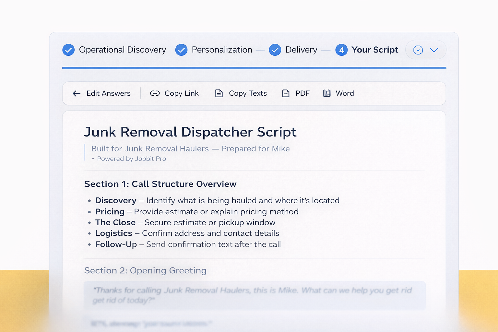Select the Copy Texts button label

click(248, 93)
